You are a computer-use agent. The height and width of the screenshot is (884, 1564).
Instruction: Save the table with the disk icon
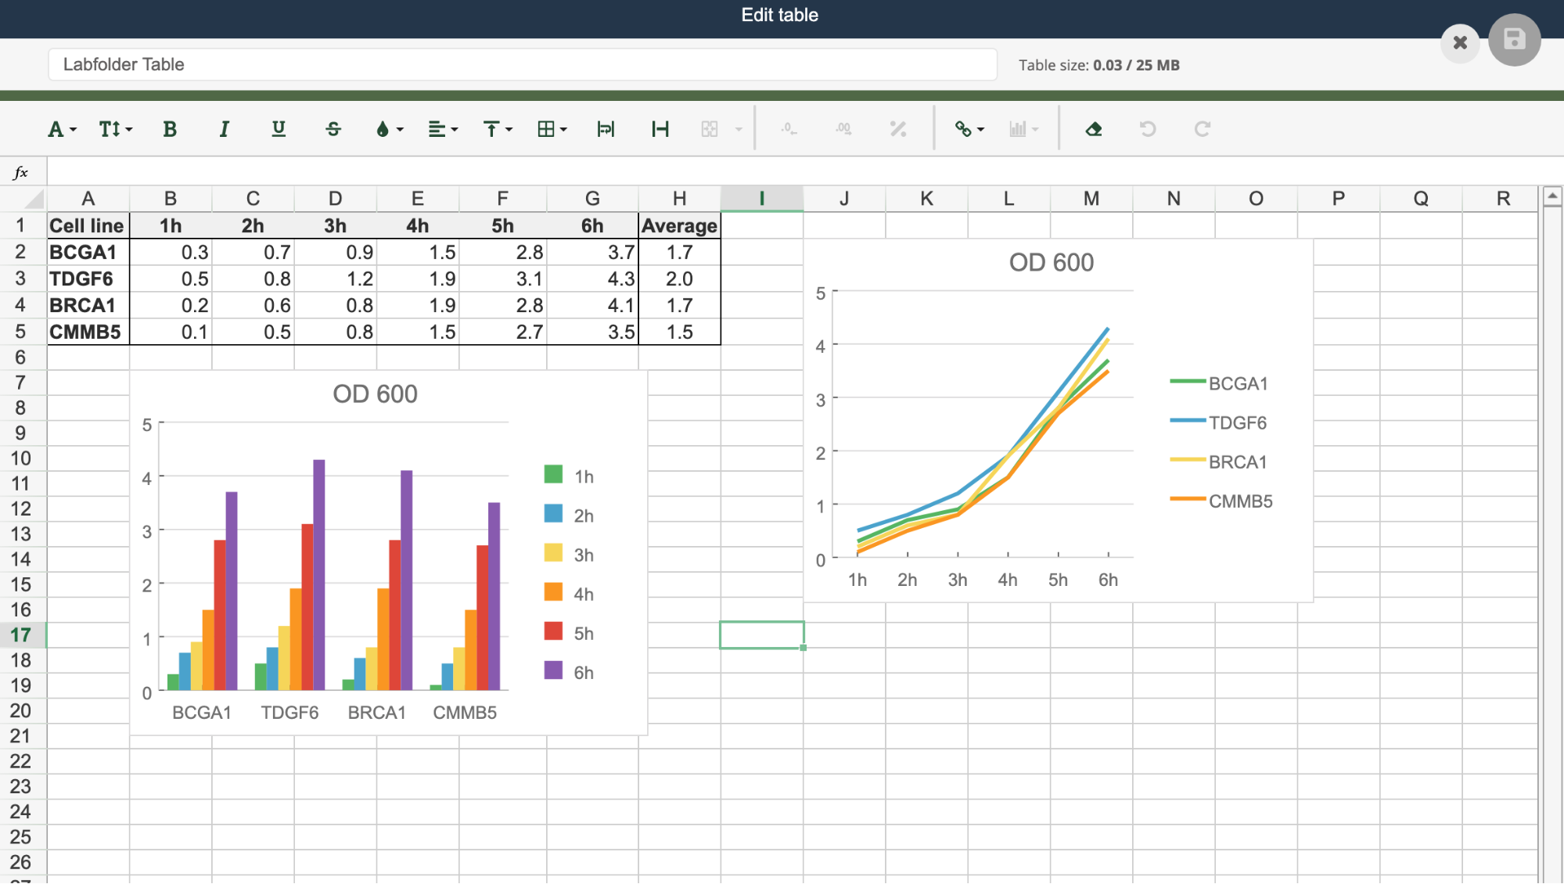[1514, 40]
